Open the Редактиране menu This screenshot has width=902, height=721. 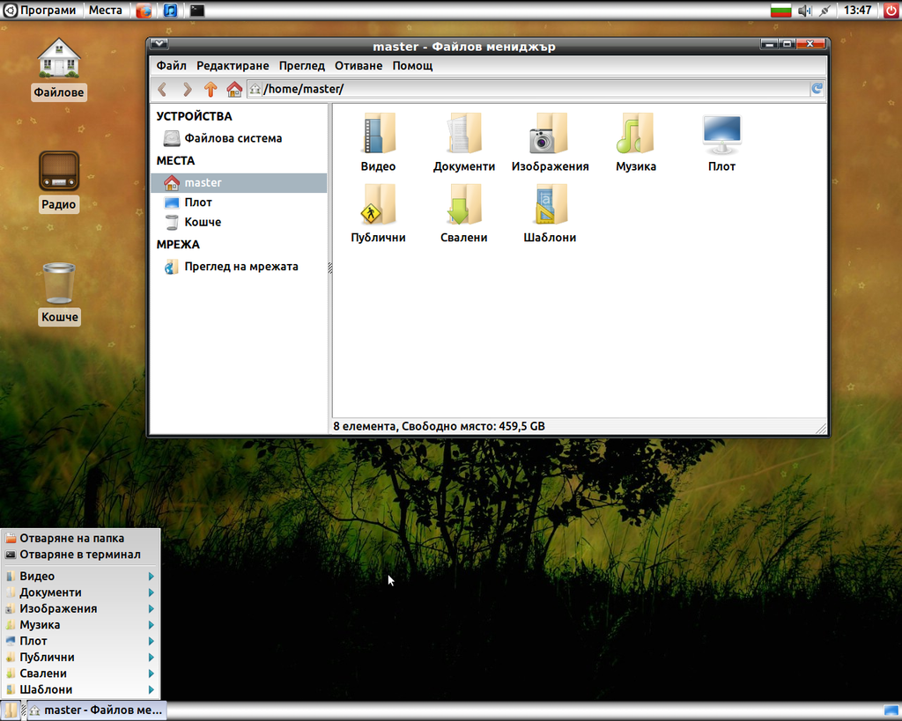(233, 65)
